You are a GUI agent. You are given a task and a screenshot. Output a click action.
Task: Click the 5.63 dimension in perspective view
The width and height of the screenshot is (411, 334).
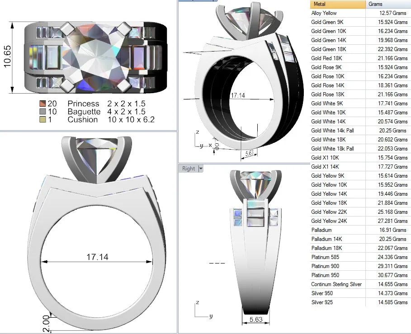tap(249, 153)
